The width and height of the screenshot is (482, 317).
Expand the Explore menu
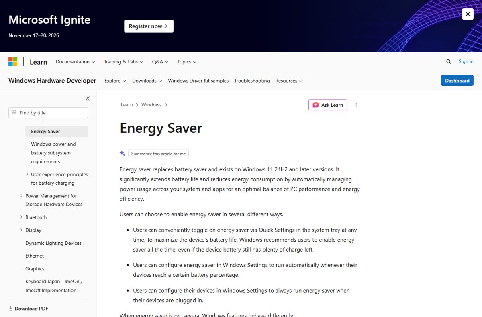[x=115, y=81]
